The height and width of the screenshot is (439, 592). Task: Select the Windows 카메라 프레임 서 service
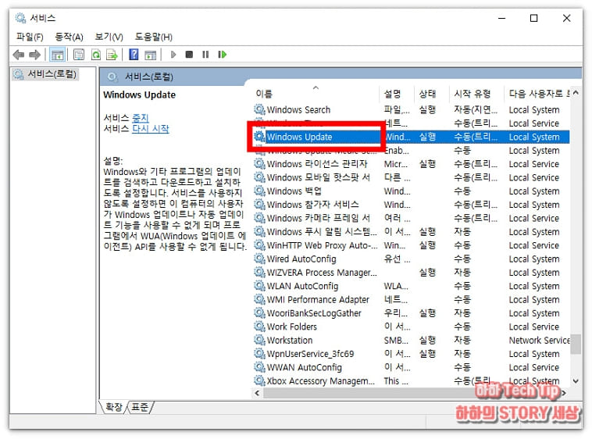(x=412, y=219)
